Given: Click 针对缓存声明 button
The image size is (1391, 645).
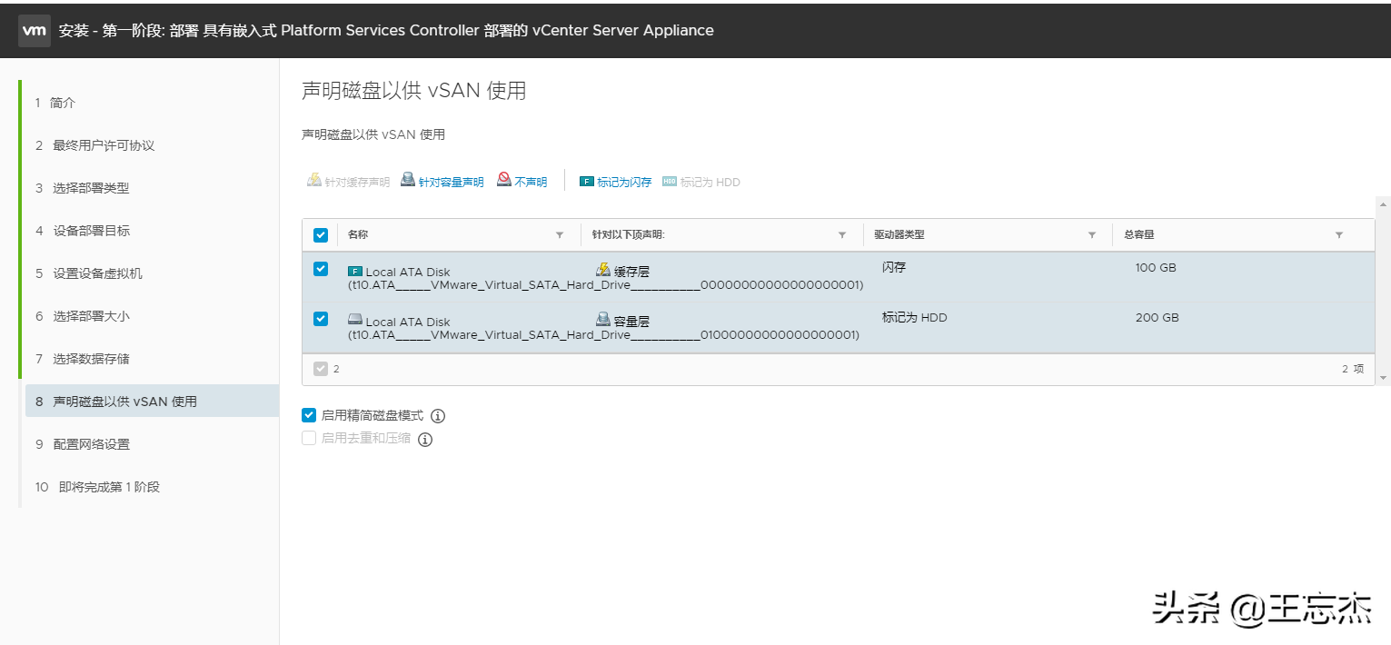Looking at the screenshot, I should point(348,182).
